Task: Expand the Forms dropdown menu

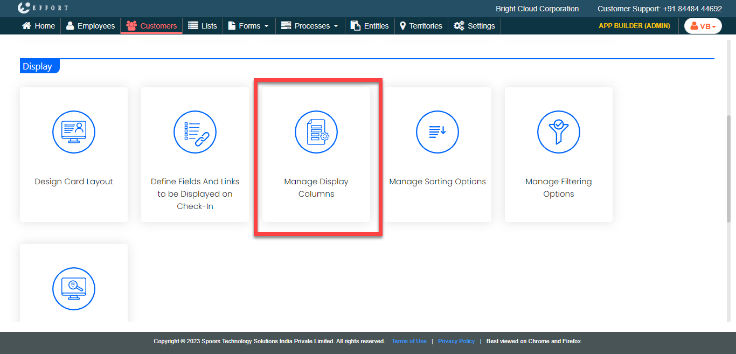Action: (x=248, y=26)
